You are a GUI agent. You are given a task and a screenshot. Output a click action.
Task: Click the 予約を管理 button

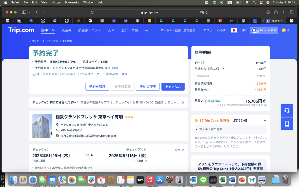point(97,86)
